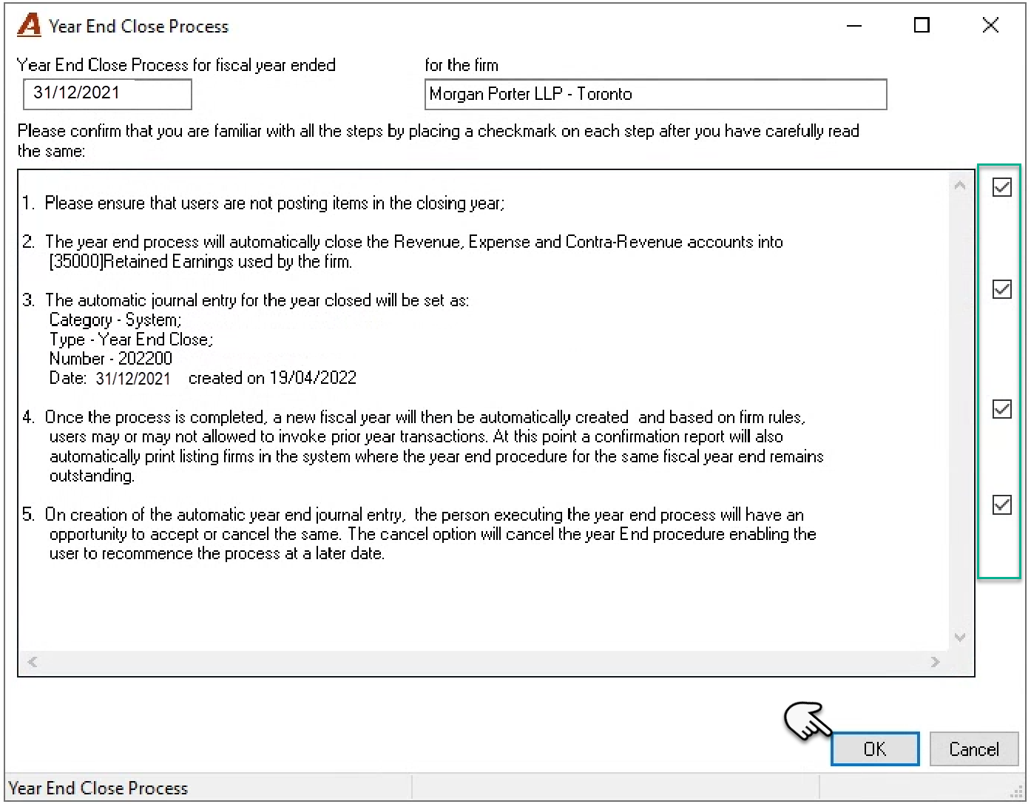
Task: Tick the checkbox beside step 1
Action: 1001,187
